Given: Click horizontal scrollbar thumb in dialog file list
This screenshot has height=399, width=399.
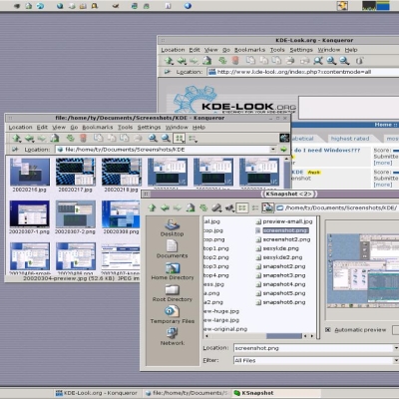Looking at the screenshot, I should click(284, 336).
